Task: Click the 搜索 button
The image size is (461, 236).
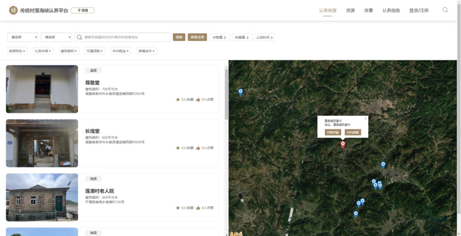Action: [x=179, y=37]
